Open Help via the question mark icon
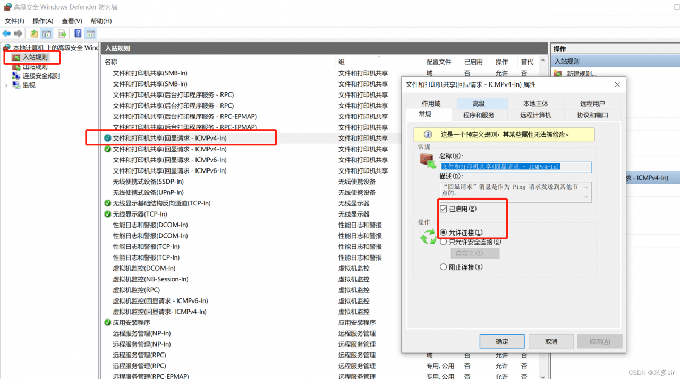This screenshot has height=379, width=680. [x=78, y=33]
